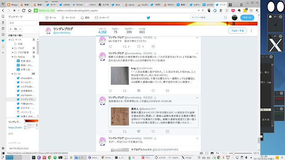Click the Pocket extension icon

coord(233,11)
